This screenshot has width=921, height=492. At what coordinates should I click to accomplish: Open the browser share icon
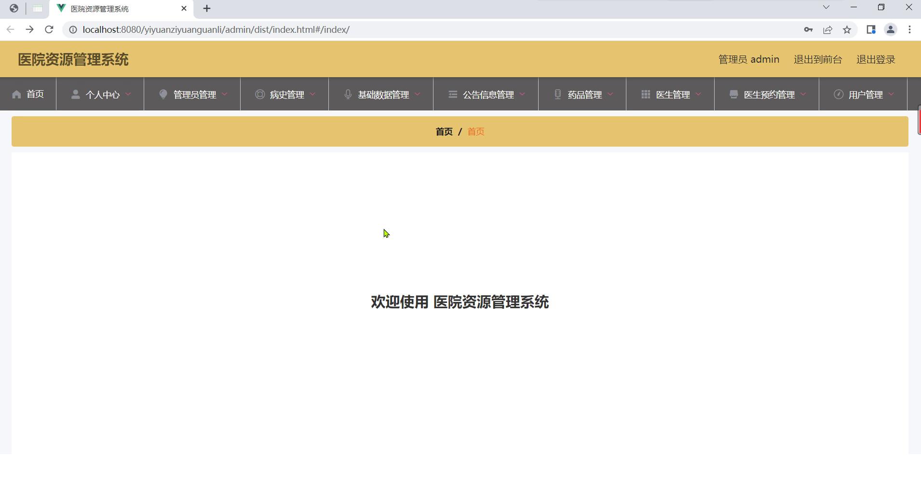point(827,30)
